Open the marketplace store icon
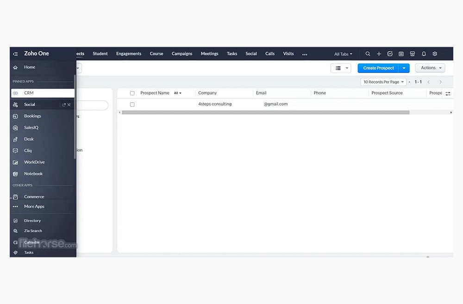 tap(412, 54)
